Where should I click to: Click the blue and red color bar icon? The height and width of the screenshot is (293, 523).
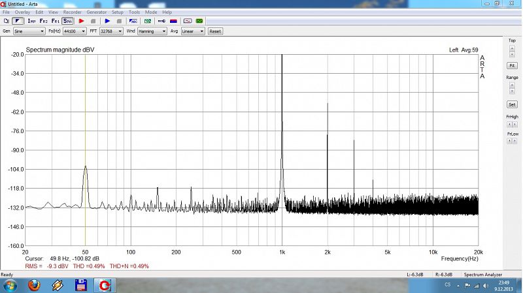[x=173, y=21]
